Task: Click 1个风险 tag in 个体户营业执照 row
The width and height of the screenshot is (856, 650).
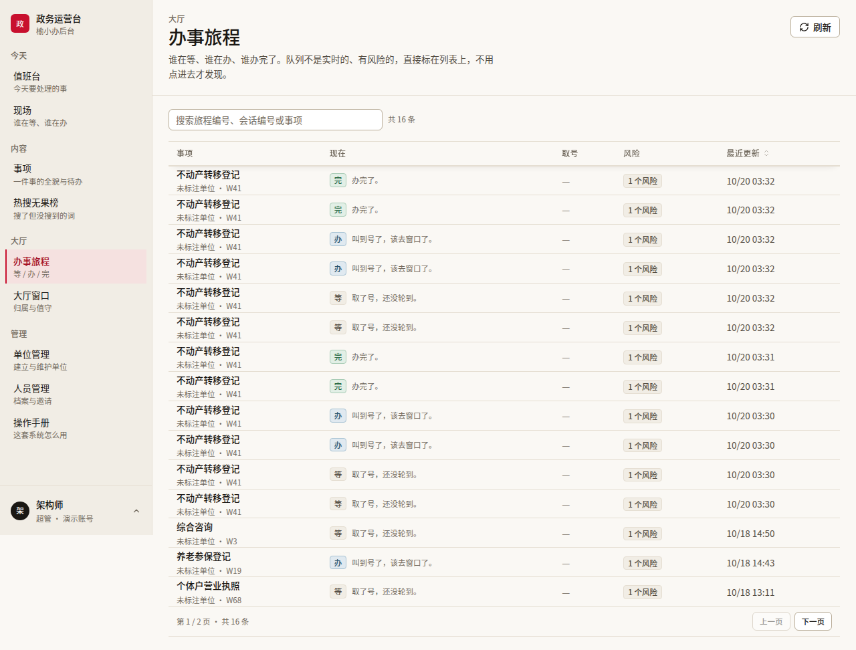Action: [x=643, y=592]
